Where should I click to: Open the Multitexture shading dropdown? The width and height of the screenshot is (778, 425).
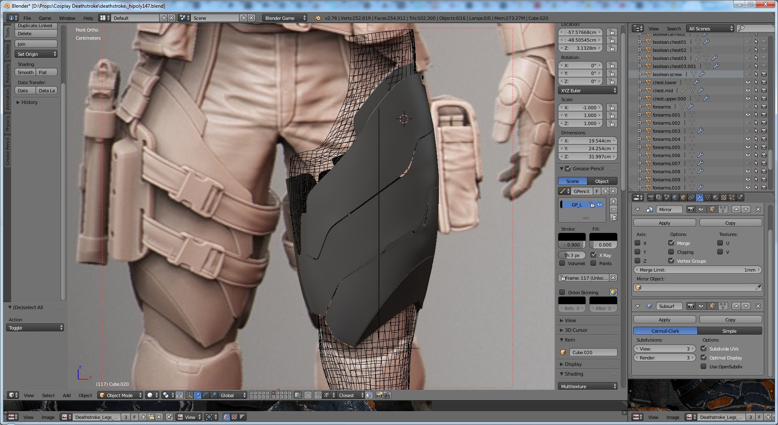(588, 386)
